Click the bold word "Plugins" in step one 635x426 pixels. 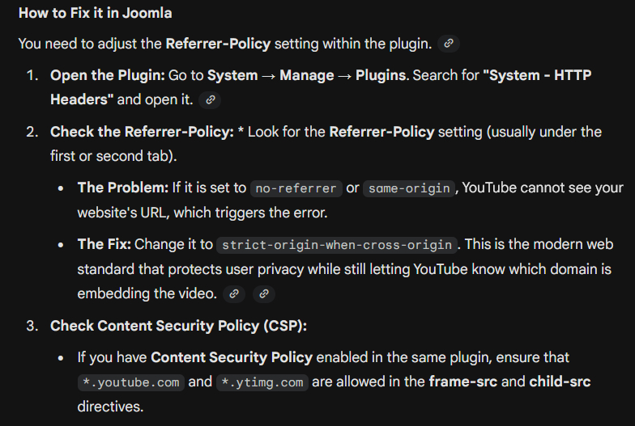click(380, 75)
